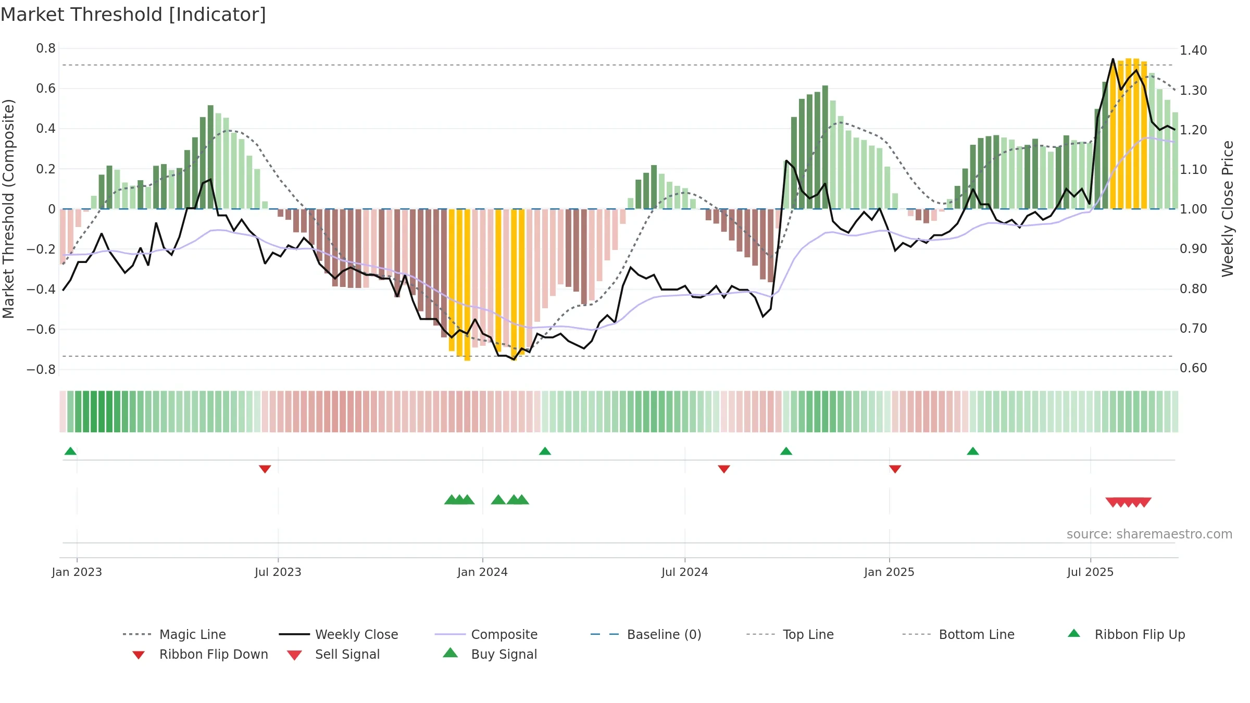
Task: Toggle the Magic Line legend entry
Action: 174,634
